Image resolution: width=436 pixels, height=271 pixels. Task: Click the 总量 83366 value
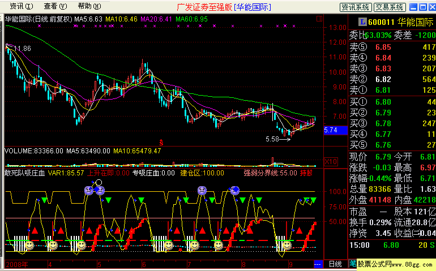coord(380,189)
